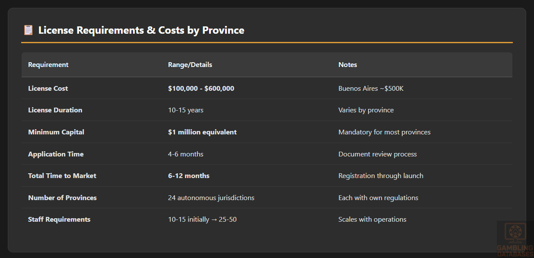Click the Application Time row label
534x258 pixels.
56,154
